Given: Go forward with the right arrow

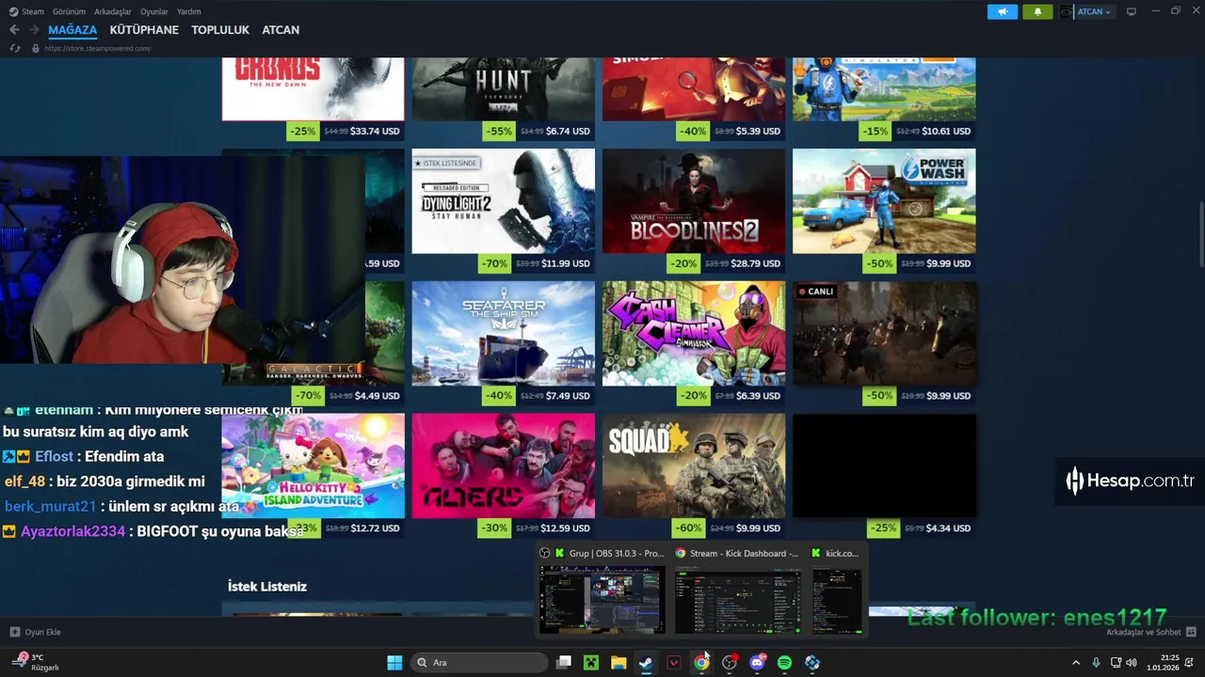Looking at the screenshot, I should 35,30.
